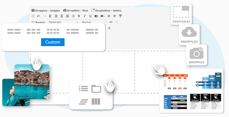Select the woman with sunglasses photo thumbnail
This screenshot has width=229, height=117.
pos(9,93)
